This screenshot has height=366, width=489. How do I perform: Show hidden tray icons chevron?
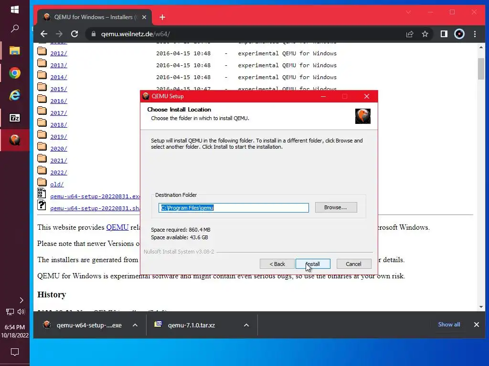point(21,300)
